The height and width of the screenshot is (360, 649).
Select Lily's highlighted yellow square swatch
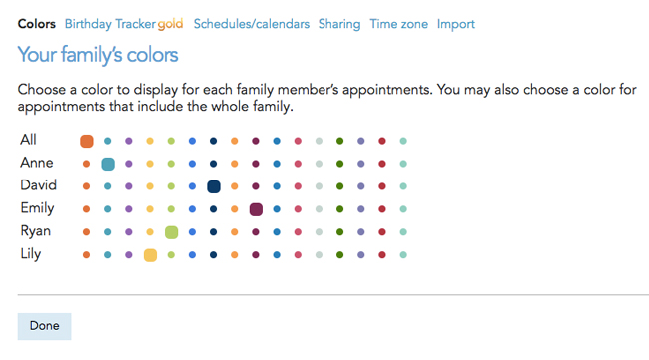coord(150,255)
